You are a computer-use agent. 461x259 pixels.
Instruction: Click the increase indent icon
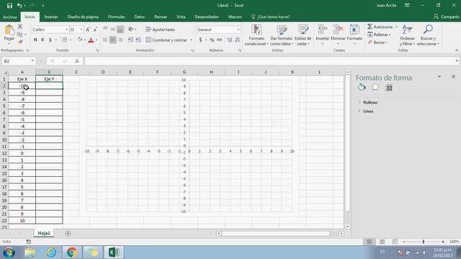point(138,40)
